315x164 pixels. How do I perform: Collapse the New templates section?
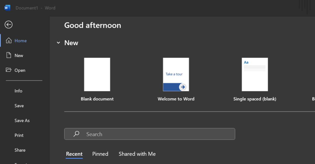(58, 43)
